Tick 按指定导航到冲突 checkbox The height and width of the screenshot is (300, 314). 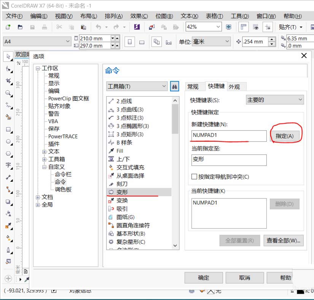(x=194, y=176)
